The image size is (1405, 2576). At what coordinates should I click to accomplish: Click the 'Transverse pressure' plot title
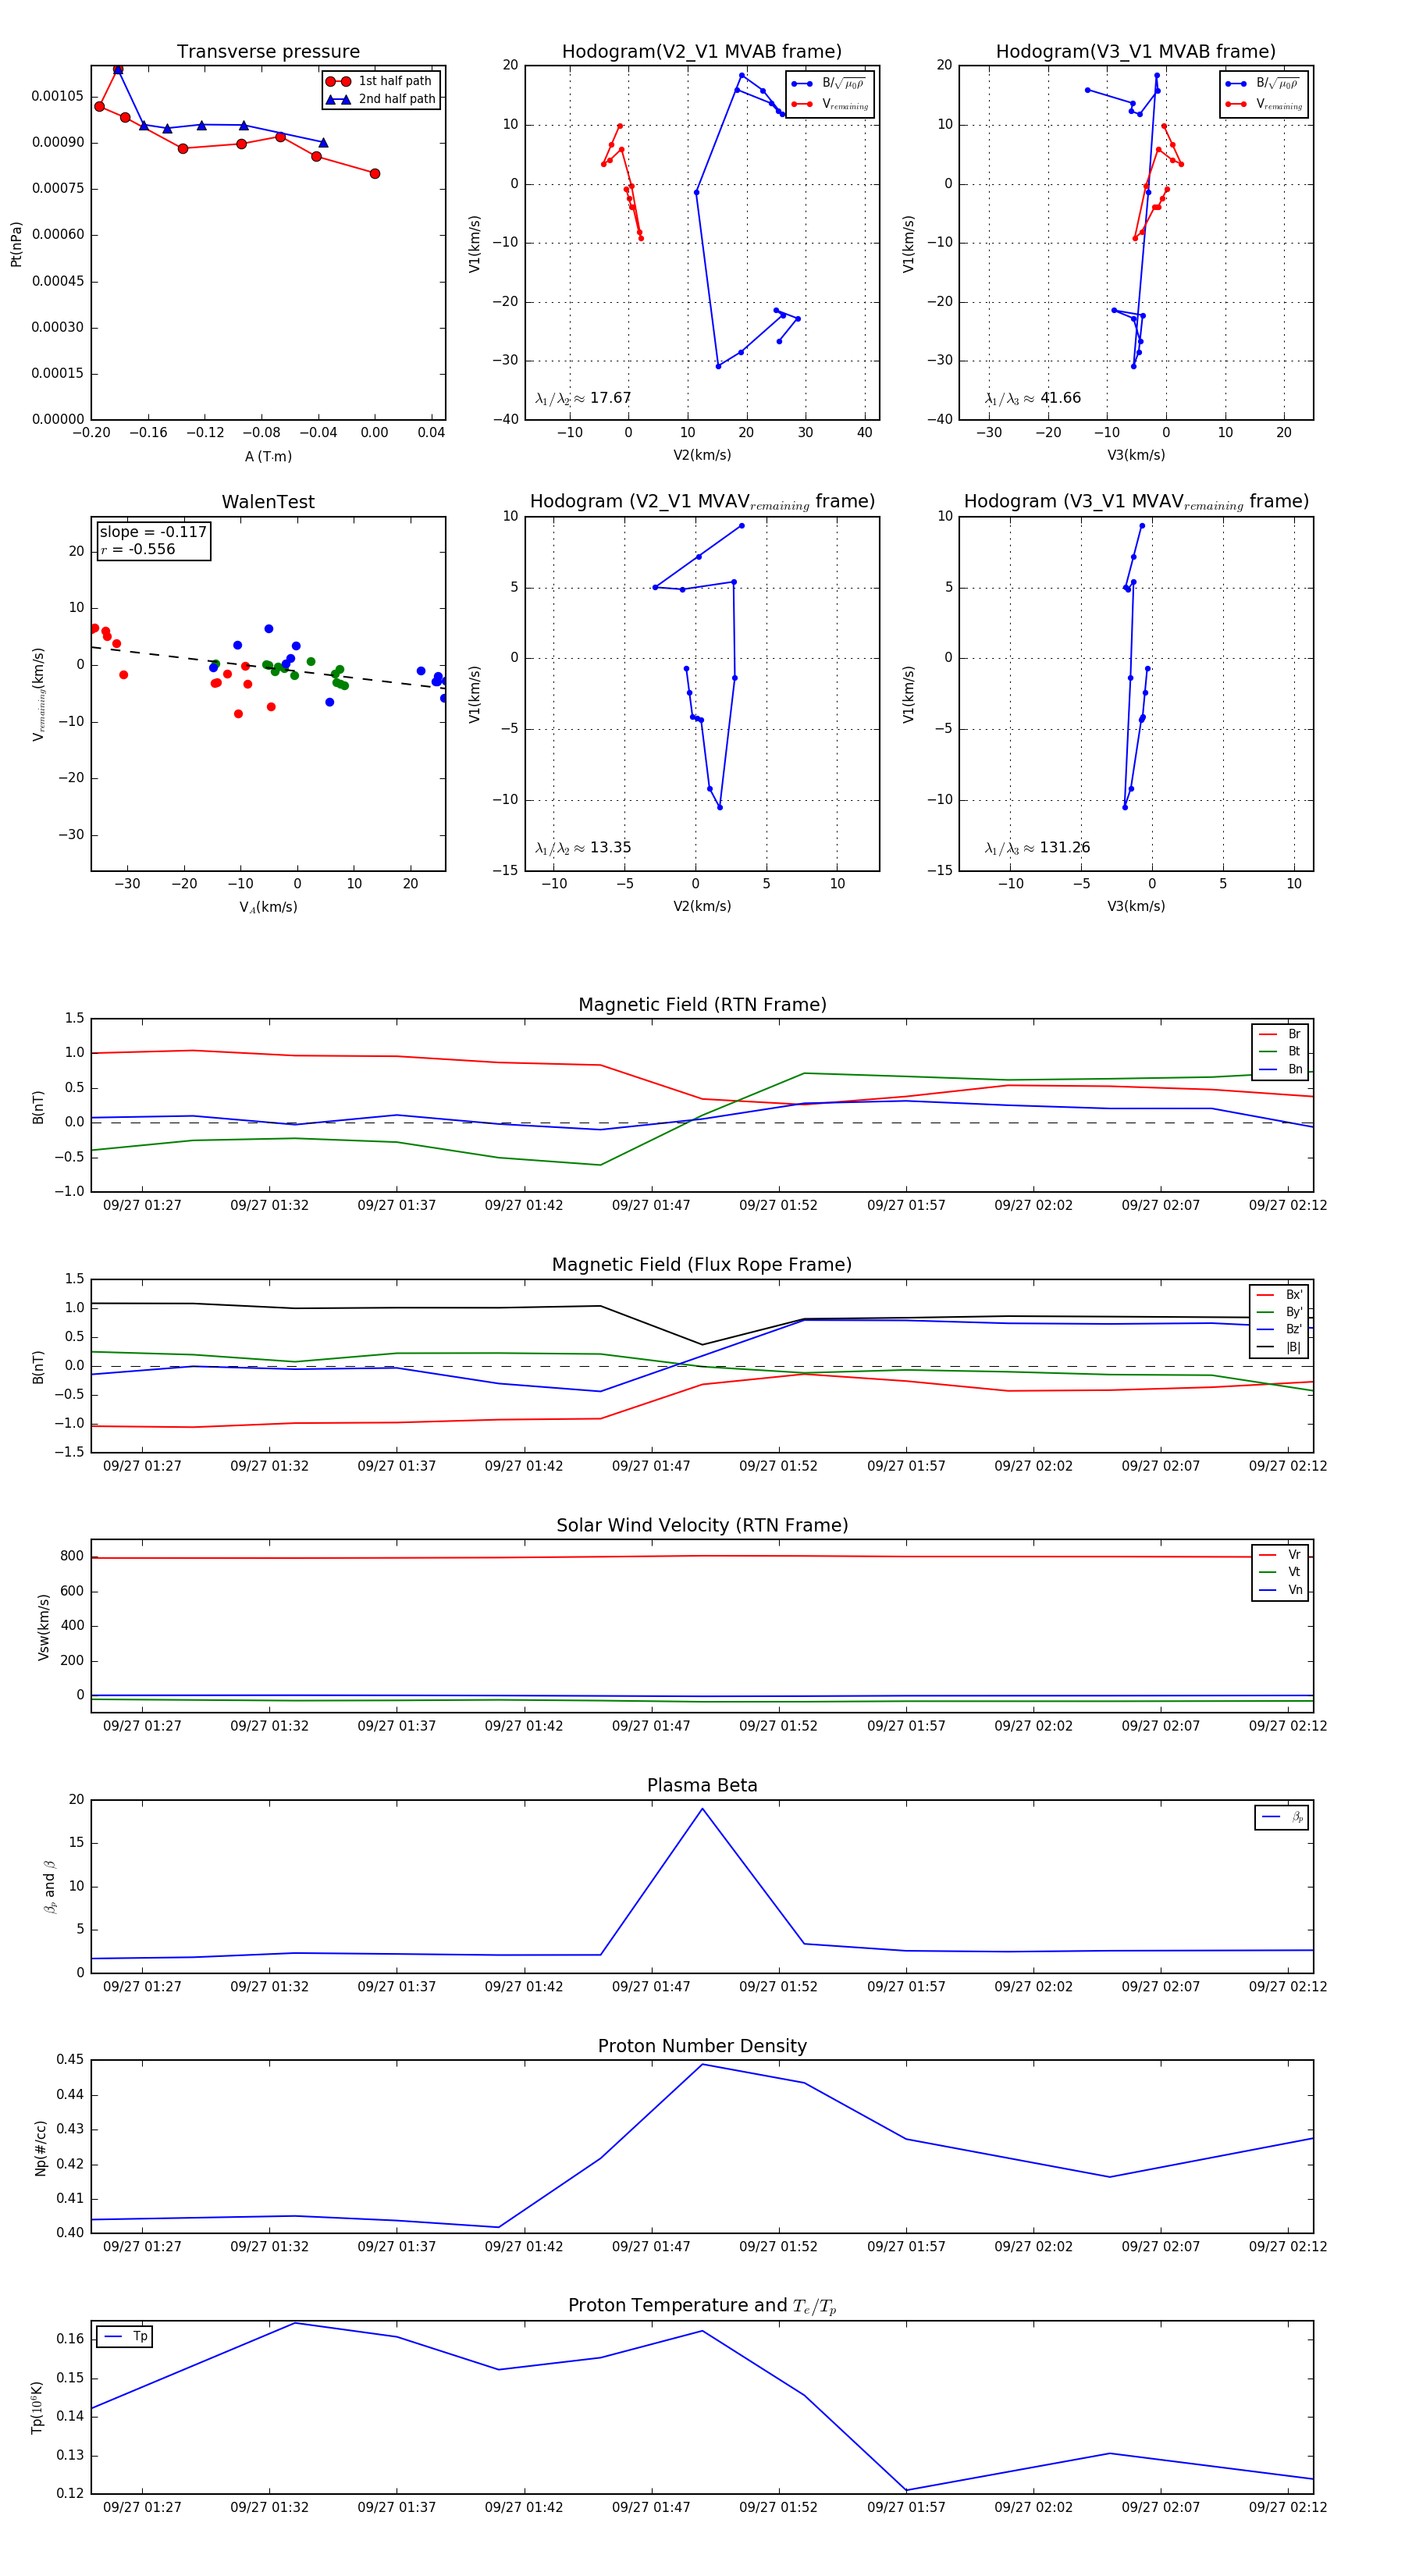pos(268,52)
